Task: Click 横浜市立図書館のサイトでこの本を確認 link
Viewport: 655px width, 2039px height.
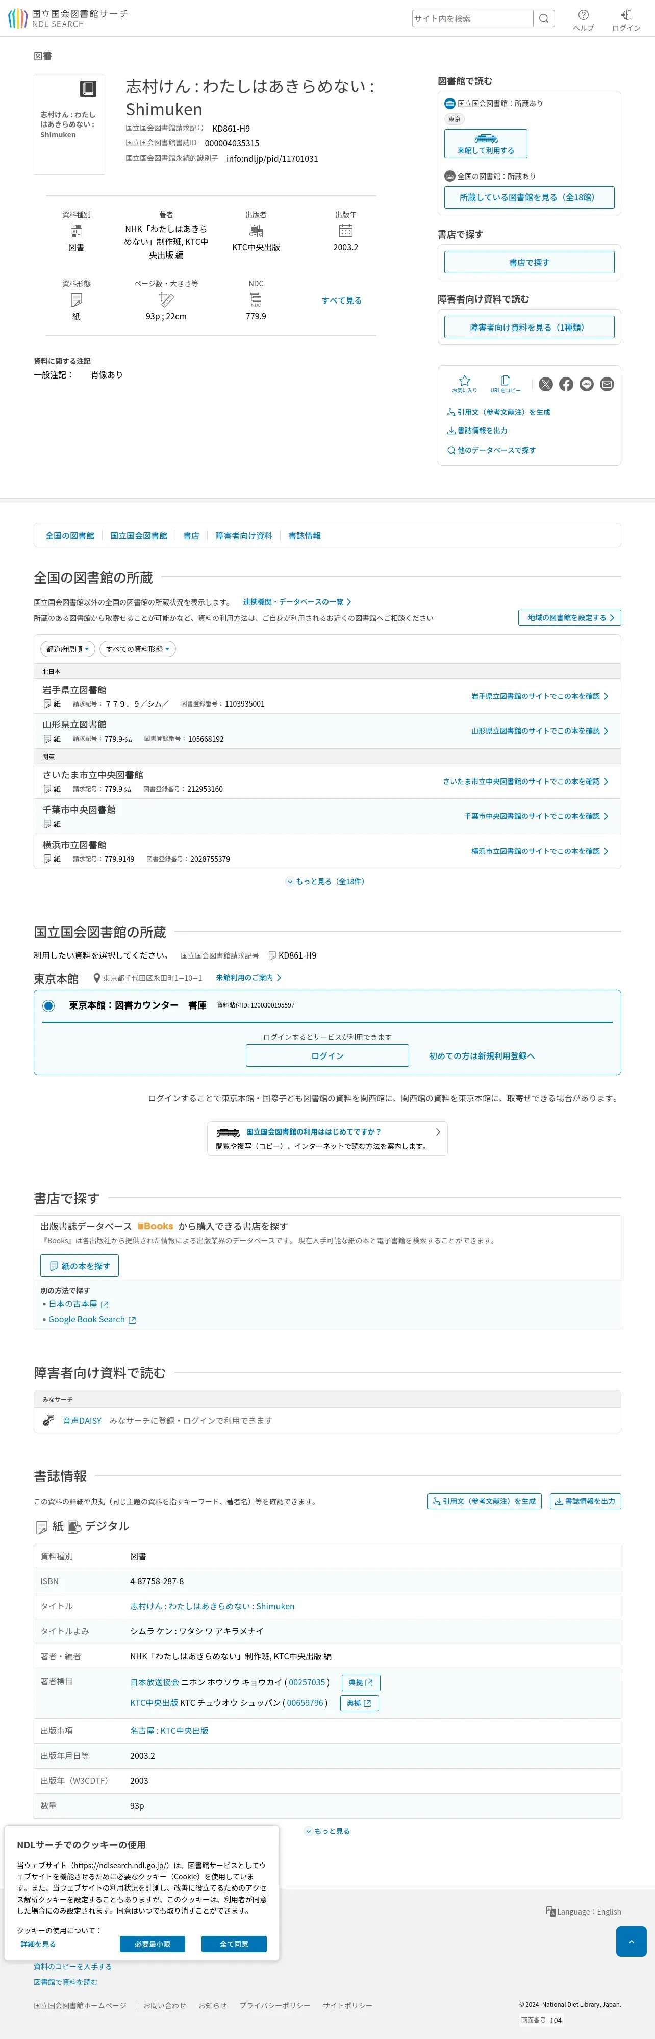Action: pyautogui.click(x=540, y=852)
